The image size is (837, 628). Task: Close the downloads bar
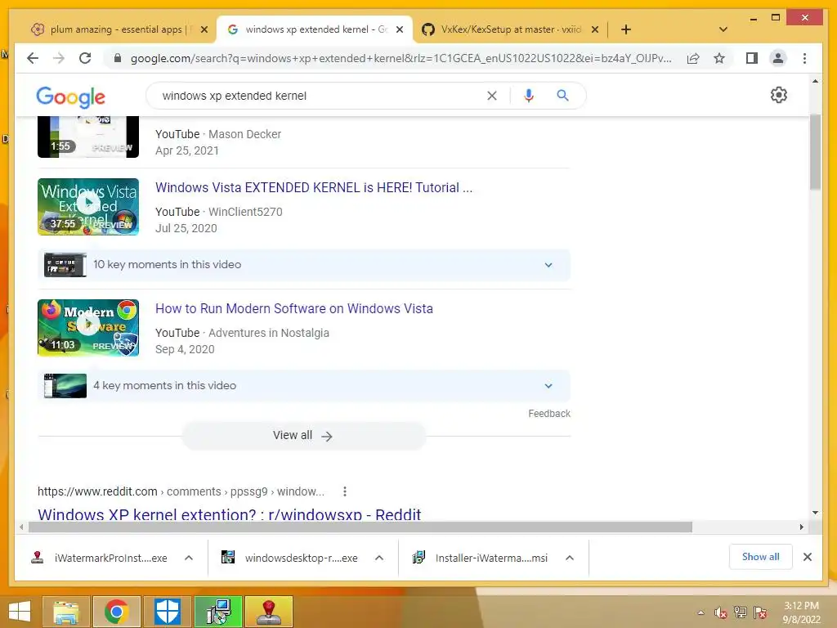[x=807, y=557]
